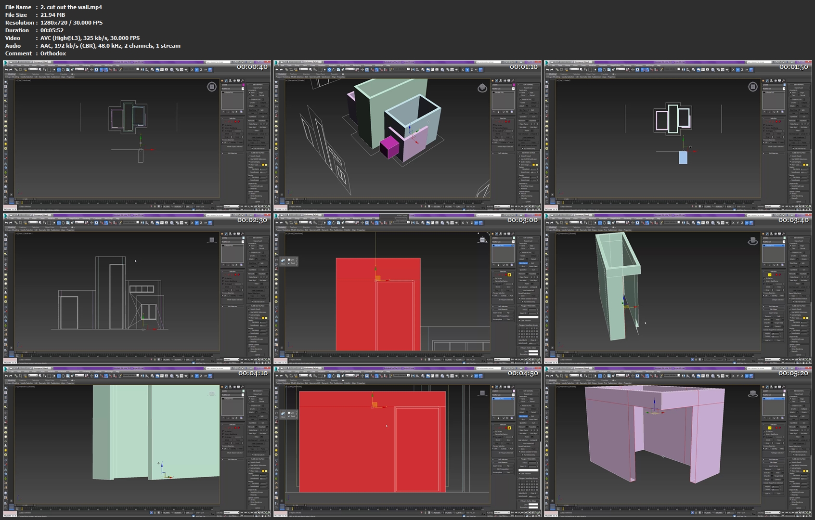
Task: Expand Soft Selection rollout in 00:00:40 frame
Action: [233, 153]
